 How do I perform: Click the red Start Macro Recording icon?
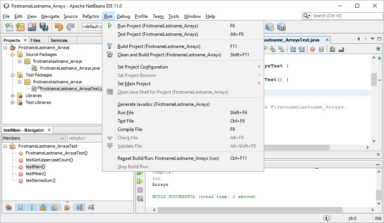[x=313, y=49]
